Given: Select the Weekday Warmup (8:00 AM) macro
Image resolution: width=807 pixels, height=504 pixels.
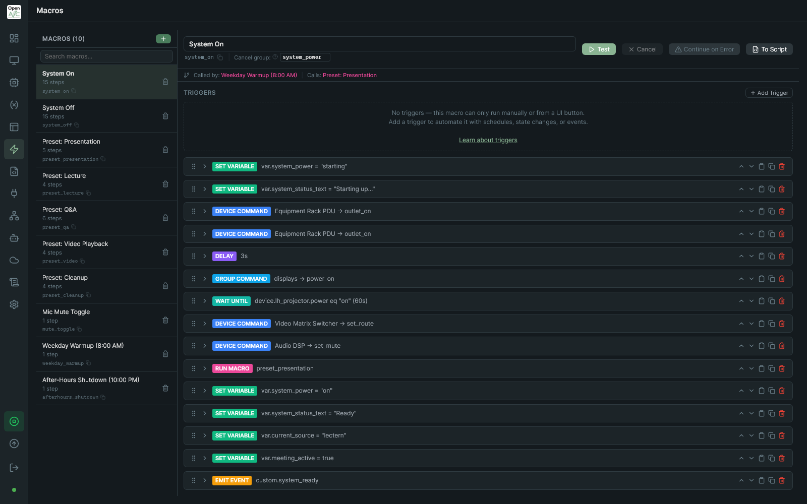Looking at the screenshot, I should pos(106,354).
